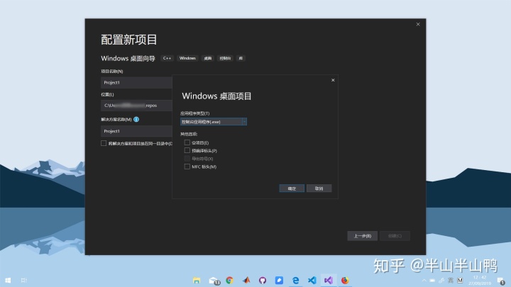Enable the empty project (E) checkbox
This screenshot has height=287, width=511.
(187, 142)
